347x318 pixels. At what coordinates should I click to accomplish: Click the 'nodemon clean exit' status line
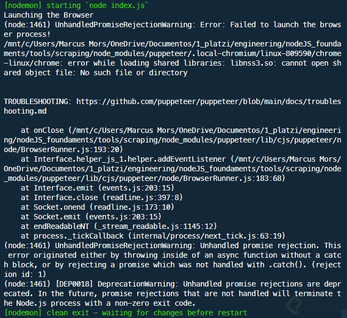pos(125,313)
